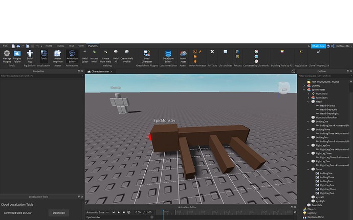This screenshot has width=353, height=220.
Task: Expand the Humanoid node in Explorer
Action: (308, 94)
